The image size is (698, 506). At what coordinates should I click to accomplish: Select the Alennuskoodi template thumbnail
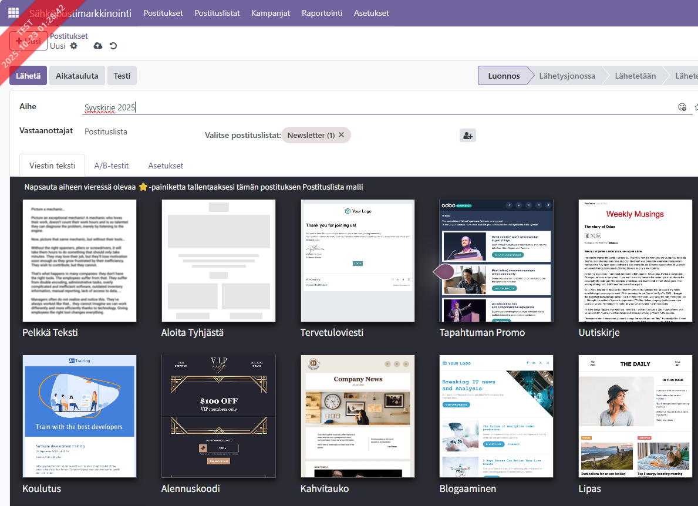coord(218,416)
